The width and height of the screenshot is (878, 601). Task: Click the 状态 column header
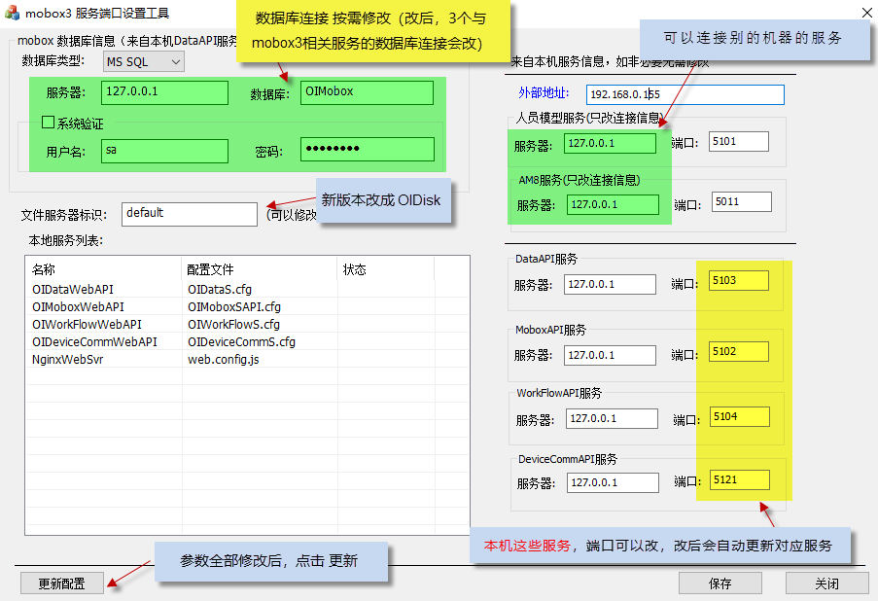click(x=355, y=269)
